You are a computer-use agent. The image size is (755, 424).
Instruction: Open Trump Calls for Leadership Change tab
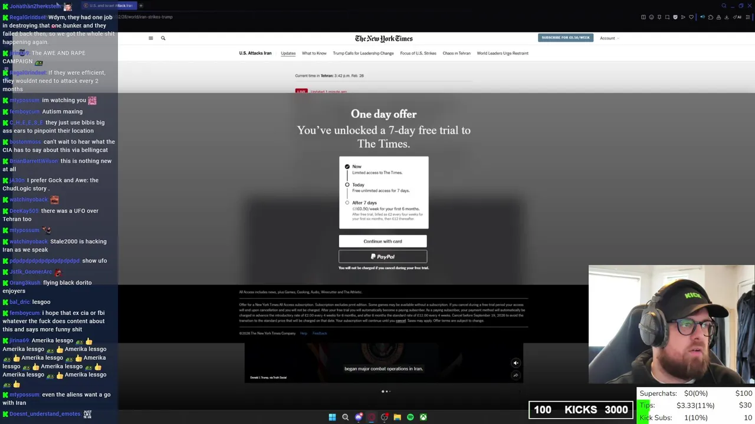(363, 53)
